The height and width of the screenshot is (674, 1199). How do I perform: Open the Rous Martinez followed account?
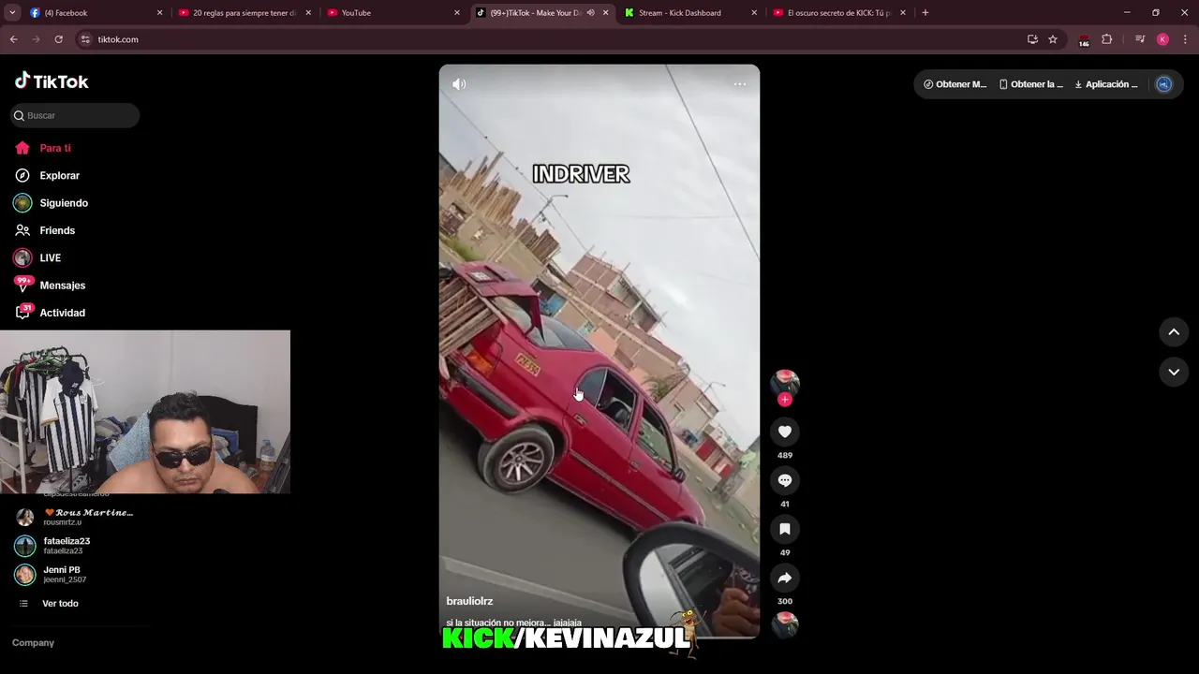pos(75,517)
